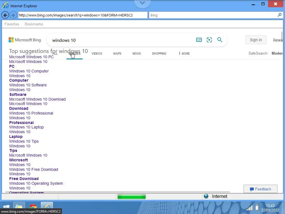Screen dimensions: 285x214
Task: Check the battery tray icon
Action: click(x=257, y=207)
